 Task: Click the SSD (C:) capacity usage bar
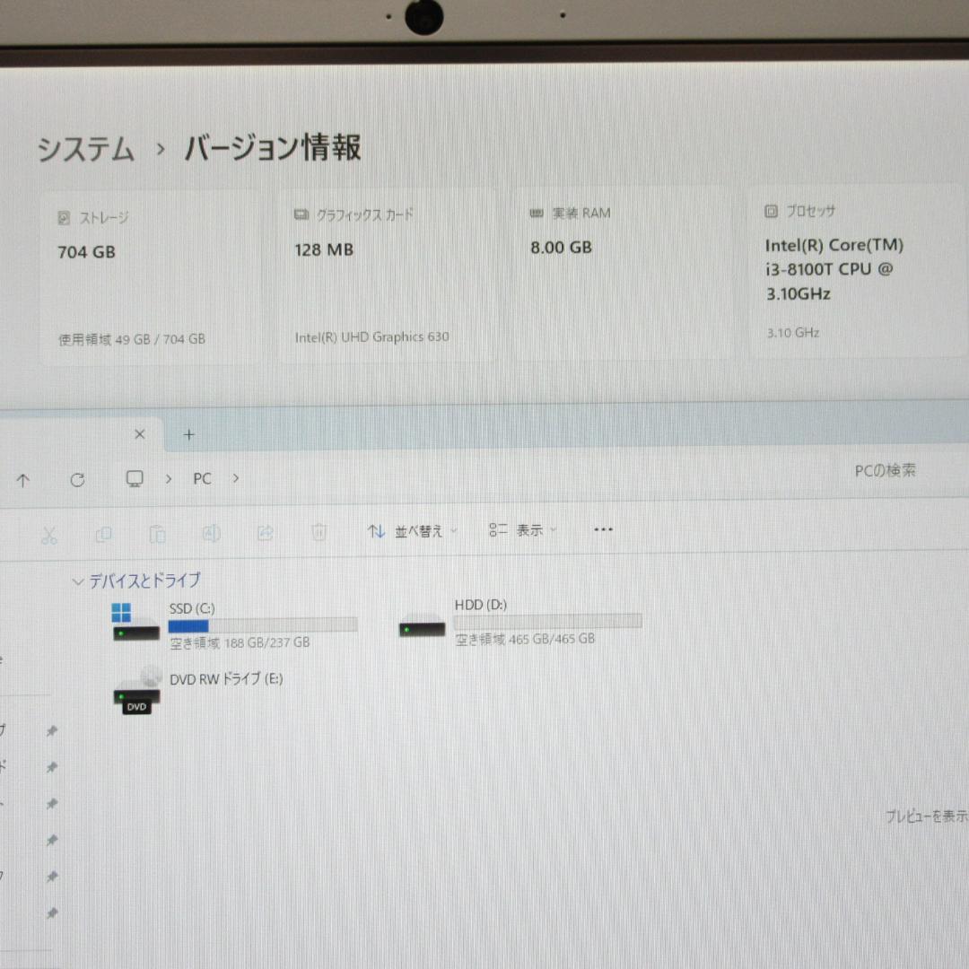[x=262, y=624]
